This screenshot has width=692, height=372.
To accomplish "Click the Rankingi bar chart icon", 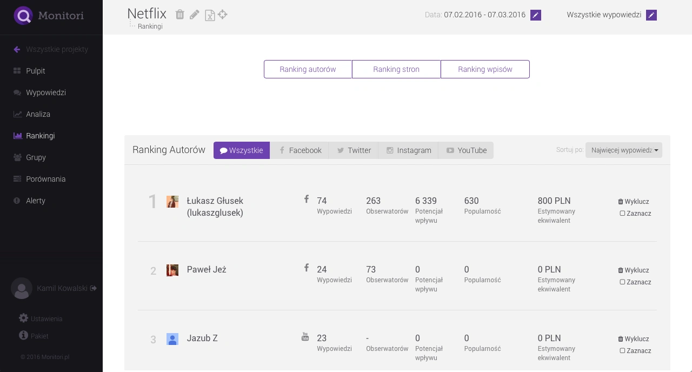I will point(17,136).
